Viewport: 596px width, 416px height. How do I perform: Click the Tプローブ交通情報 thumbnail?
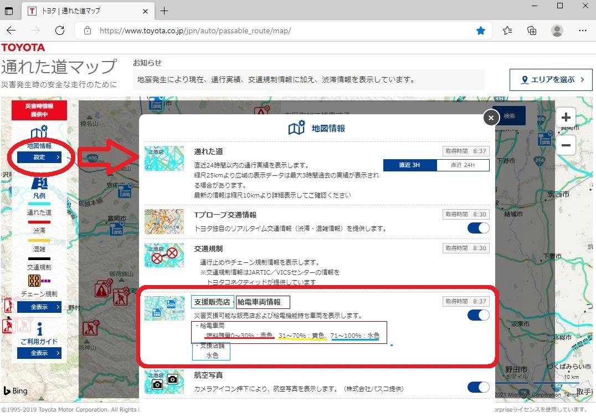(164, 221)
